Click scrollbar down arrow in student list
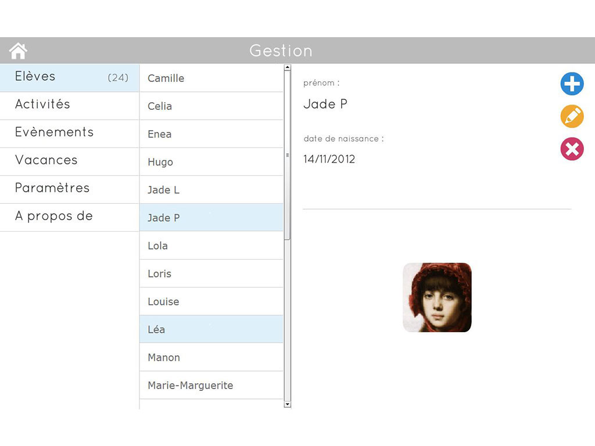Viewport: 595px width, 446px height. click(287, 404)
